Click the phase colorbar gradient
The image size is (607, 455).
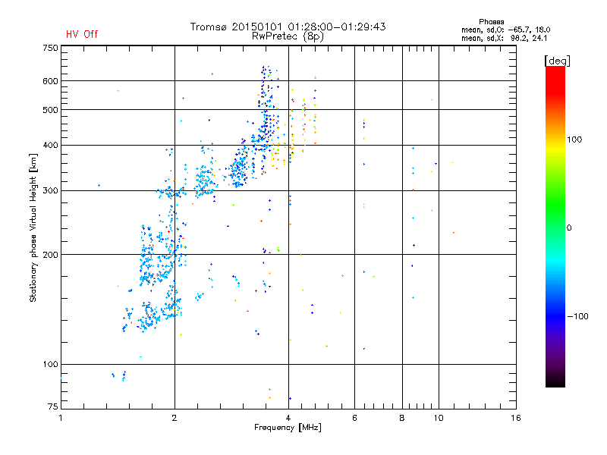pyautogui.click(x=555, y=226)
